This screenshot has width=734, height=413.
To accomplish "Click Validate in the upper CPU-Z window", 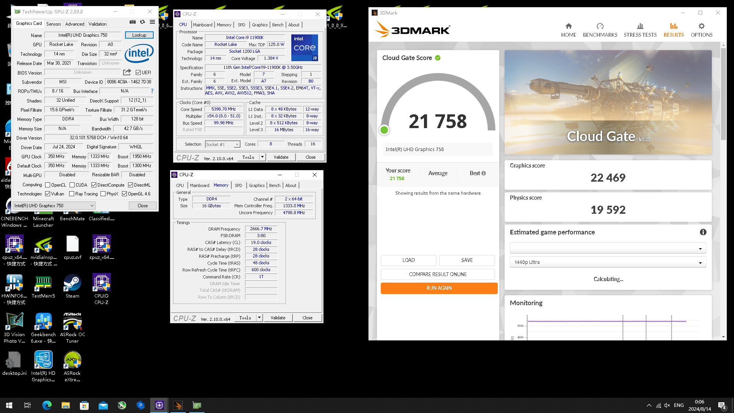I will click(281, 157).
